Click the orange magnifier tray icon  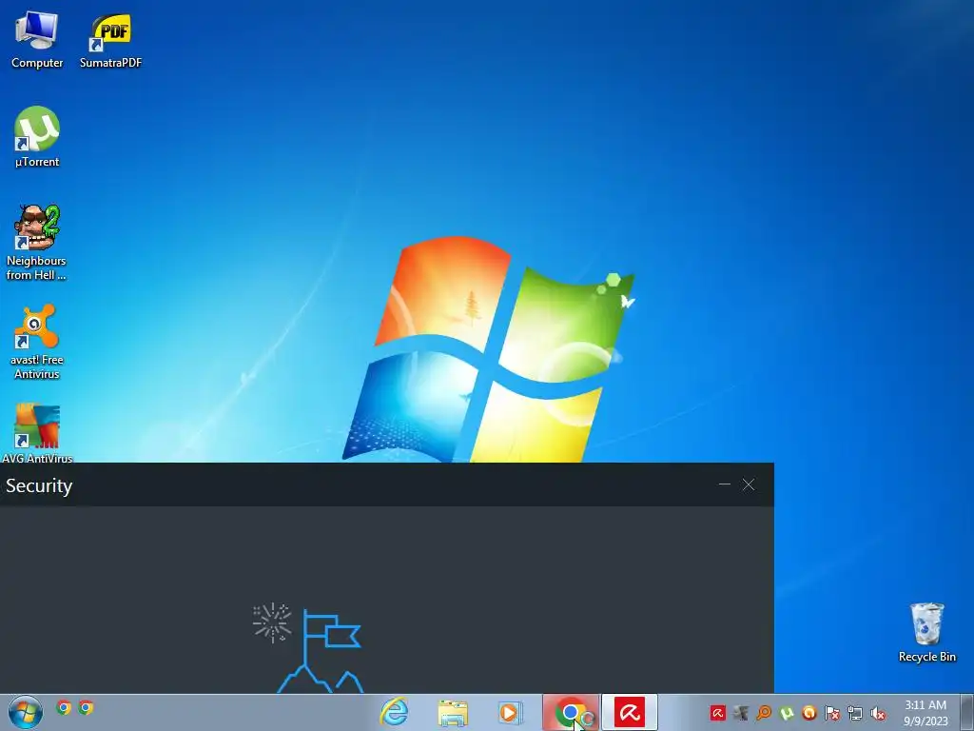(764, 713)
